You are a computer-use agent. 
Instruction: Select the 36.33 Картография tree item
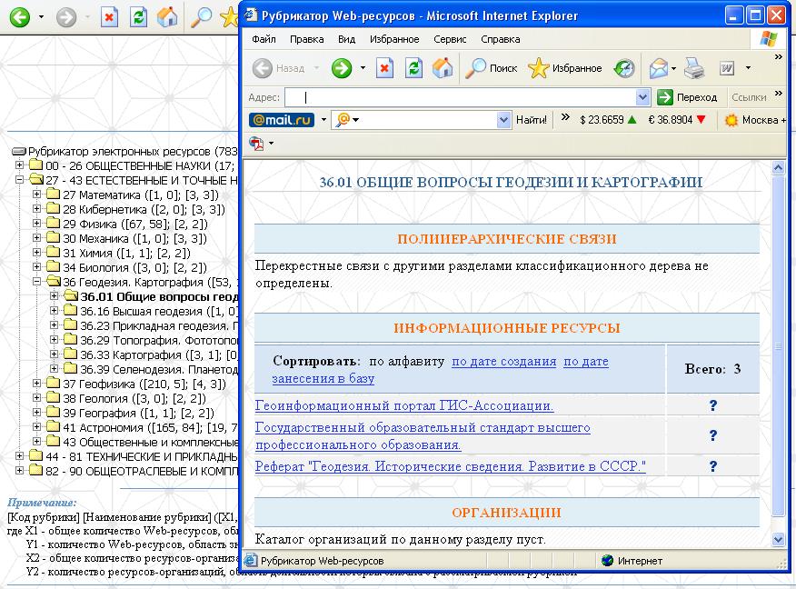coord(159,354)
